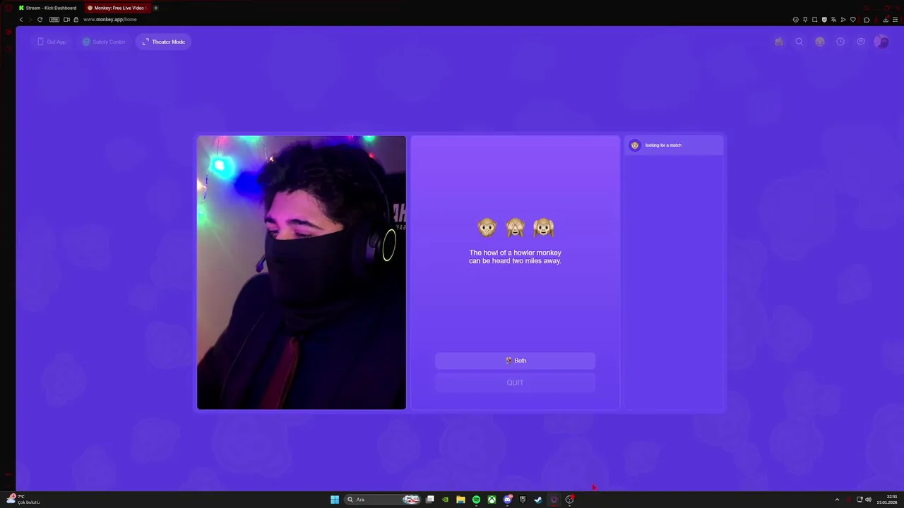Click the Windows taskbar search box 'Ara'
Image resolution: width=904 pixels, height=508 pixels.
(x=382, y=500)
